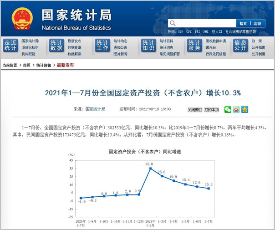This screenshot has height=230, width=275.
Task: Share article via Weibo icon
Action: [236, 109]
